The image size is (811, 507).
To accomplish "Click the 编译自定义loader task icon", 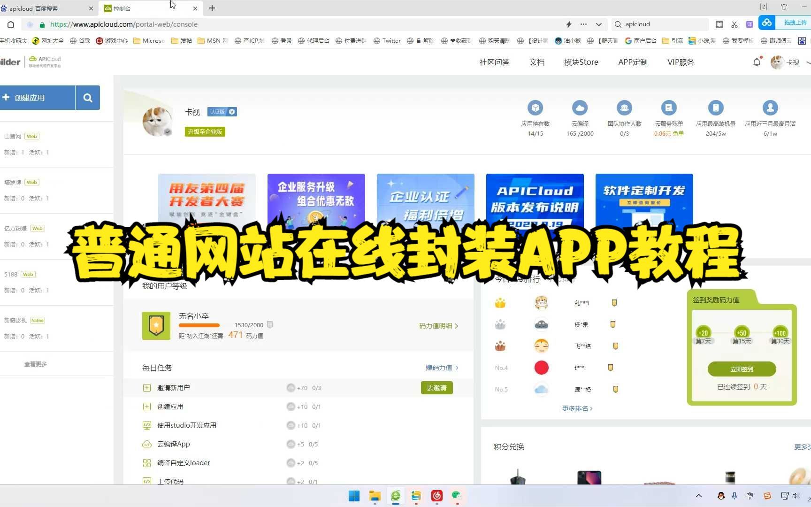I will click(147, 463).
